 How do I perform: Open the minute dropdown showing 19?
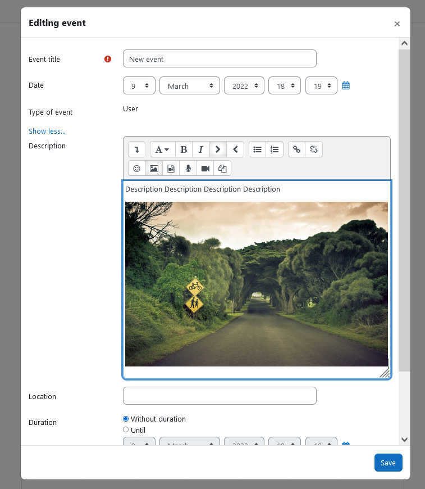pos(321,85)
